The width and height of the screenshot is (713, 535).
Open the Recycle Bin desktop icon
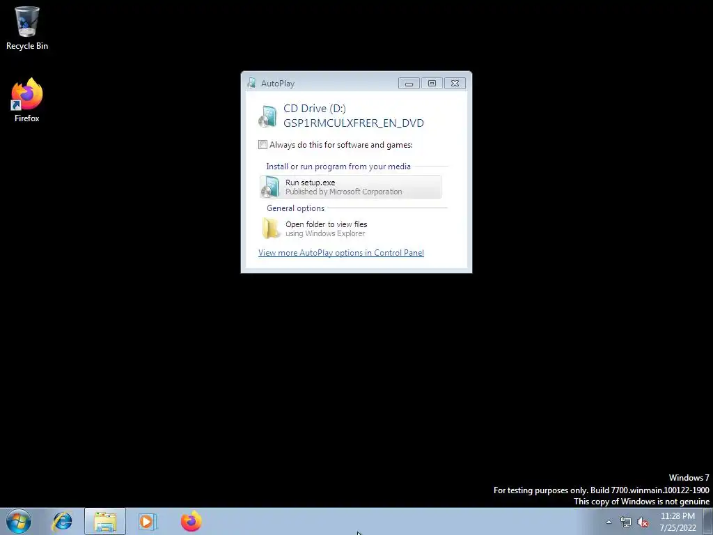coord(27,28)
